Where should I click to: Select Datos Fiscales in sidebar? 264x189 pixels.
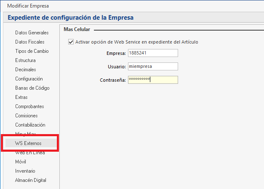pos(29,42)
